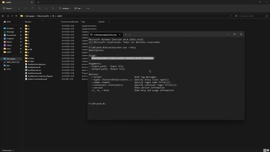Click 'Disco Local (F:)' breadcrumb
Image resolution: width=270 pixels, height=152 pixels.
coord(43,16)
